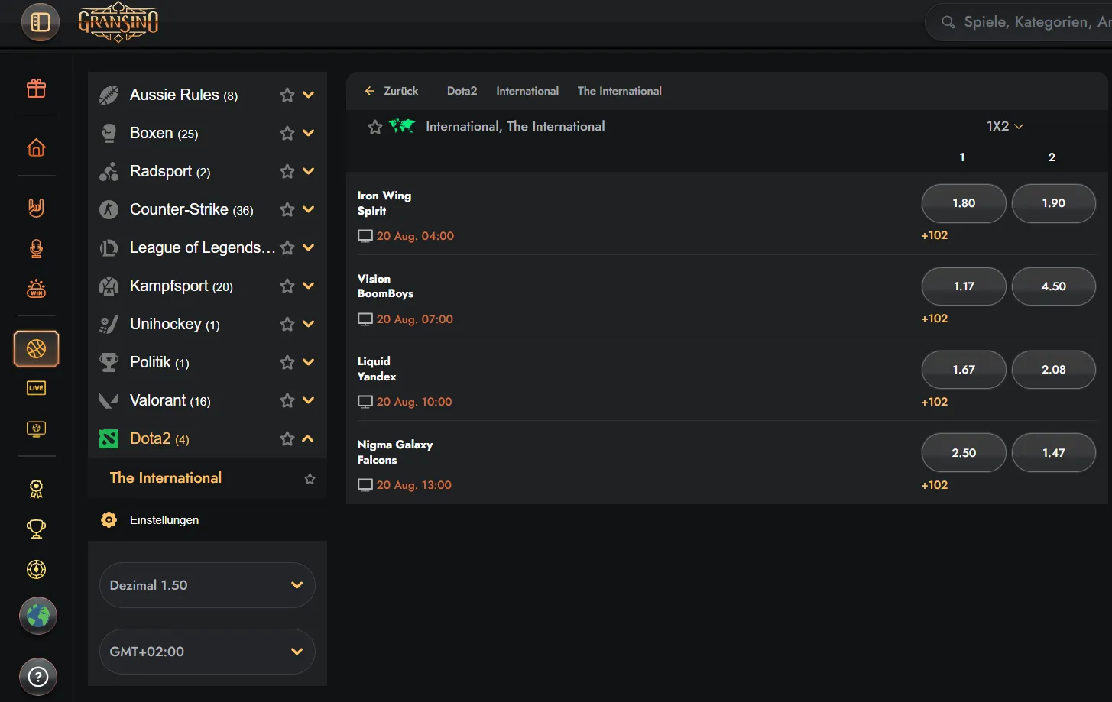Toggle the sidebar panel button next to logo

pos(41,22)
